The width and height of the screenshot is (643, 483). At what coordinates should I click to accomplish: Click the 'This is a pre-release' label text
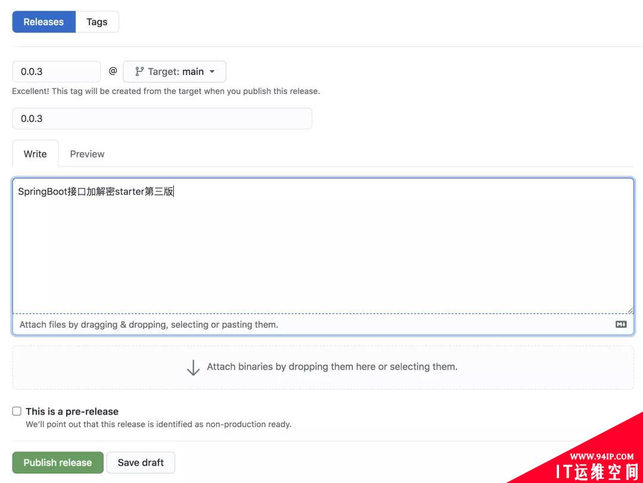tap(72, 411)
